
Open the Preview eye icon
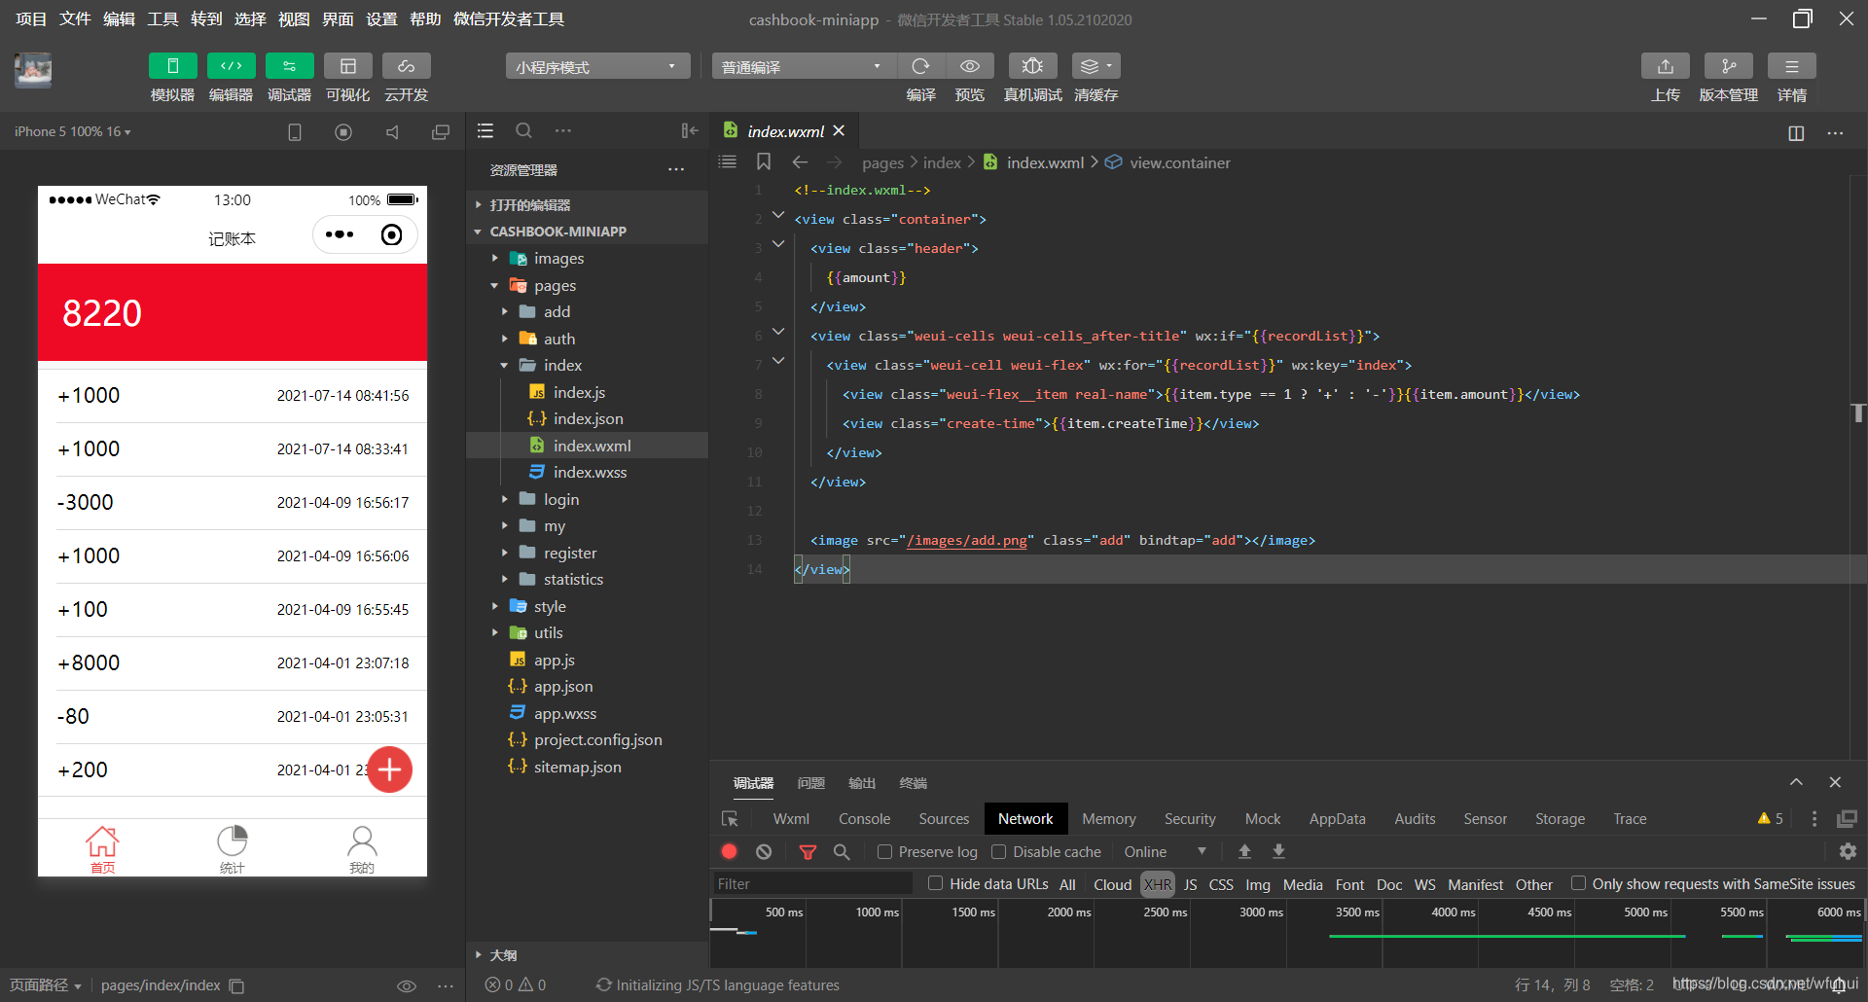[x=969, y=66]
